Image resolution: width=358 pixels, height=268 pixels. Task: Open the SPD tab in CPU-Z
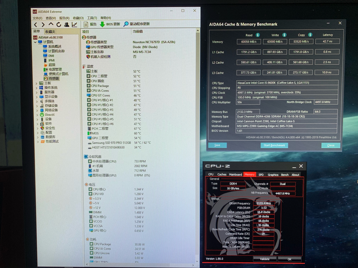click(x=261, y=175)
